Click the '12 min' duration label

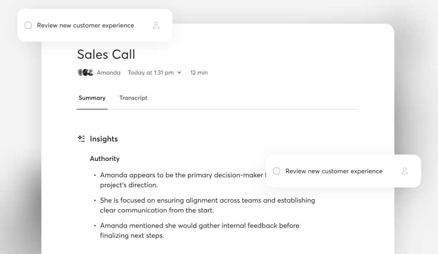click(198, 72)
